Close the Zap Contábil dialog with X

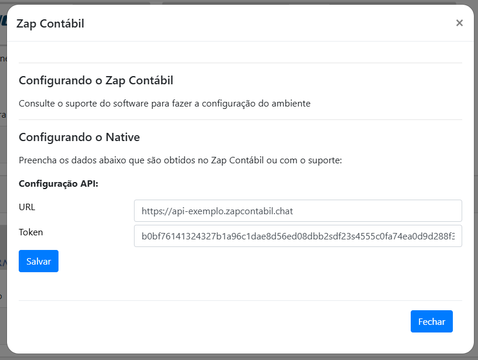click(x=459, y=23)
